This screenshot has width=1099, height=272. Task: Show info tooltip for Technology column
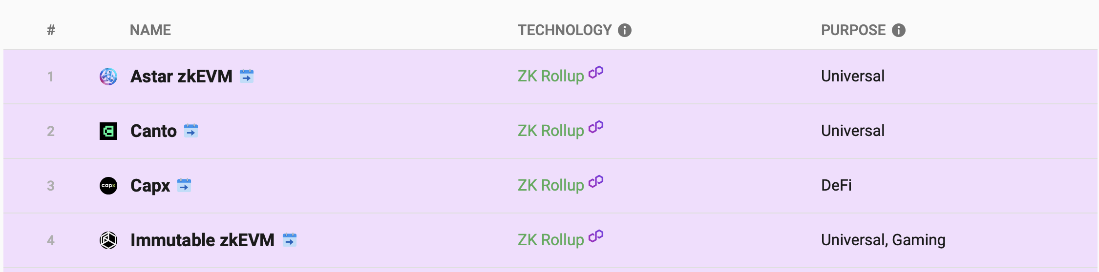(x=625, y=30)
